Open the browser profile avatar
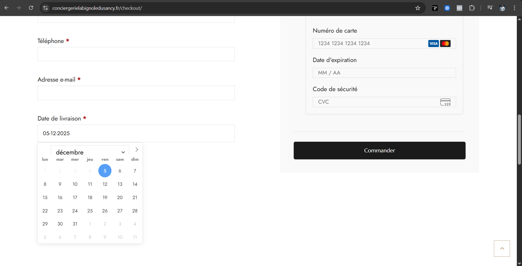 coord(502,8)
